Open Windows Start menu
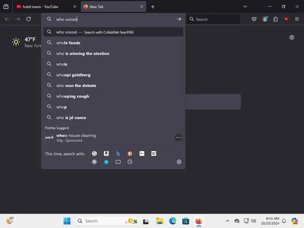 (x=67, y=221)
